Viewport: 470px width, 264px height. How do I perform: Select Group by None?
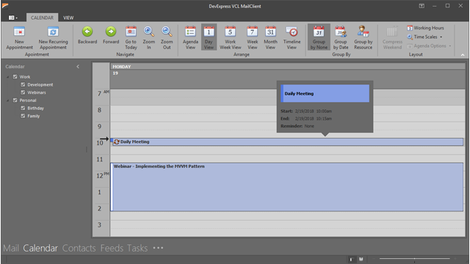pyautogui.click(x=319, y=37)
